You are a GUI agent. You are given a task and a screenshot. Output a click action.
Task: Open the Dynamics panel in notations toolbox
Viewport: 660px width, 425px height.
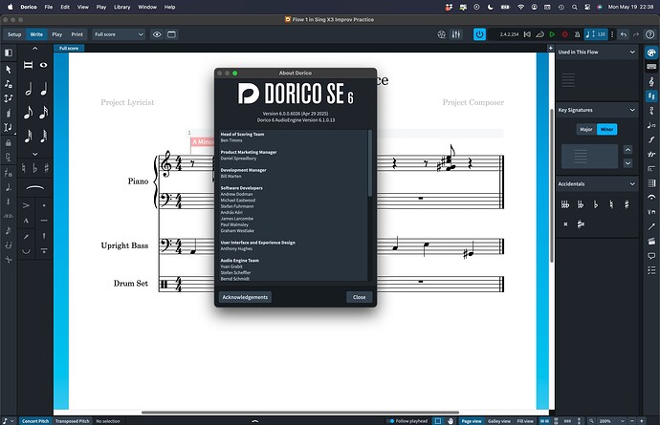point(651,139)
